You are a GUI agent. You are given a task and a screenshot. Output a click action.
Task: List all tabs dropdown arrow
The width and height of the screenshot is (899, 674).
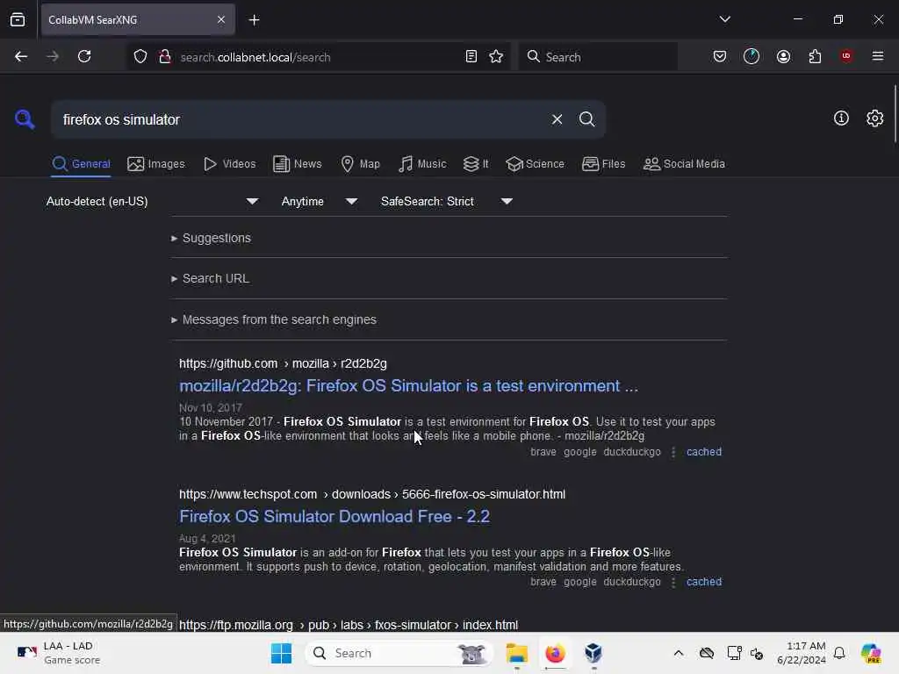[x=724, y=19]
